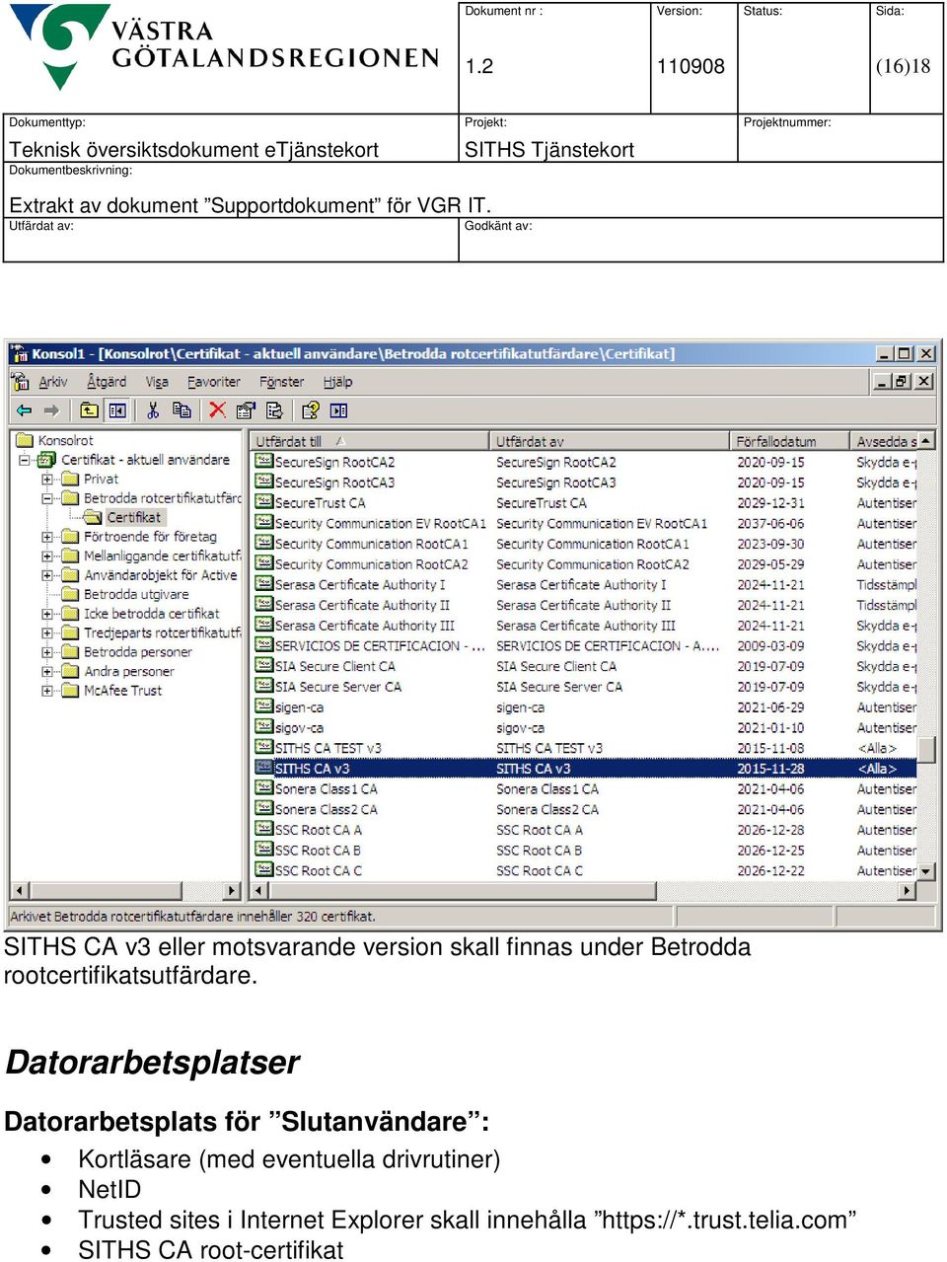Go up one level via toolbar icon

[90, 409]
